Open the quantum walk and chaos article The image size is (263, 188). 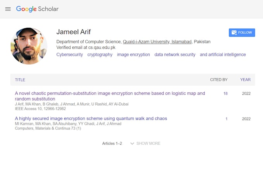(x=91, y=118)
